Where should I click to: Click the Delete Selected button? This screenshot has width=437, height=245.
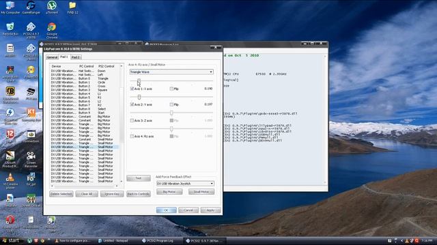click(x=61, y=194)
